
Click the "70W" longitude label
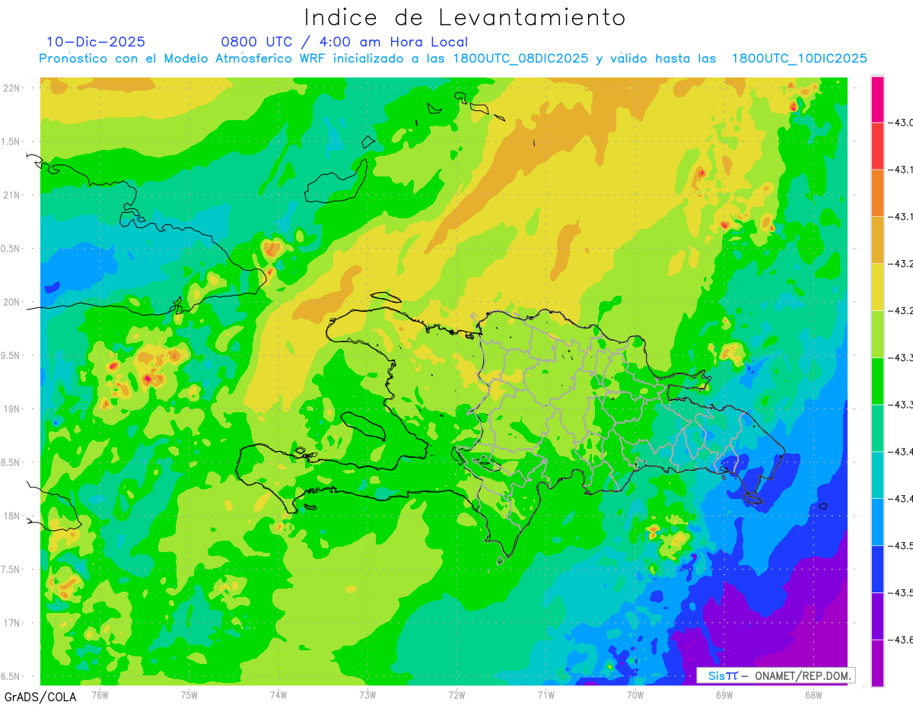click(635, 694)
